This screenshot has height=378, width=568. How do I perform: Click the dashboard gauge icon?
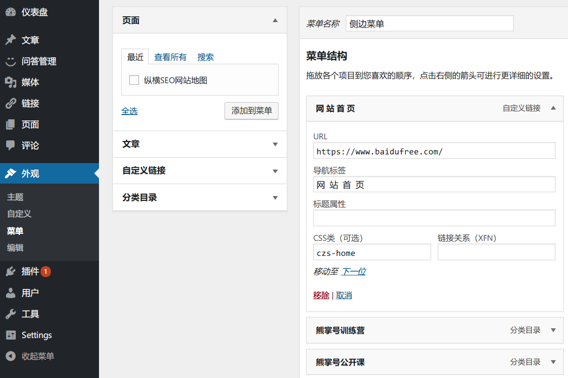click(10, 12)
